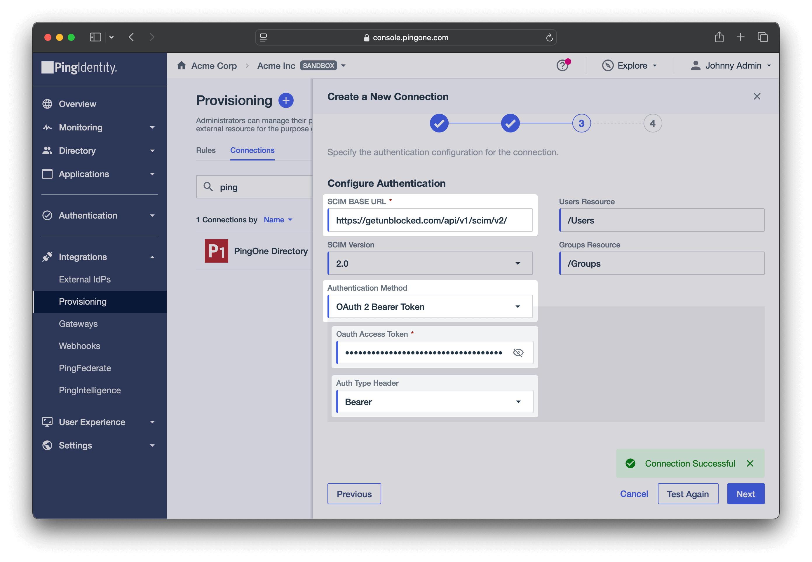Click the search magnifier icon
The width and height of the screenshot is (812, 562).
[208, 187]
